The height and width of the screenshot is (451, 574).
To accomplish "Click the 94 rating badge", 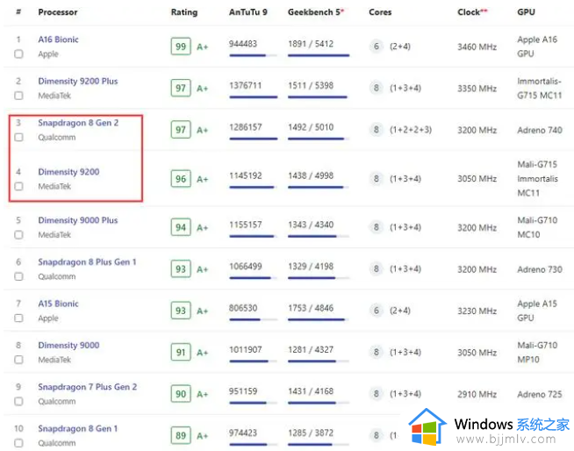I will (181, 227).
